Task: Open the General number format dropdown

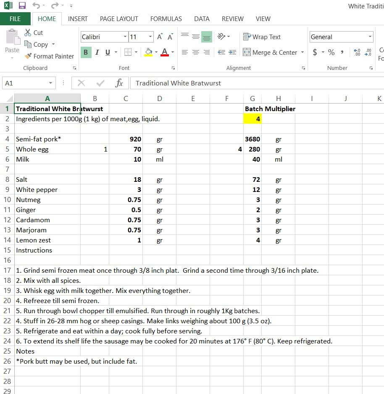Action: point(370,37)
